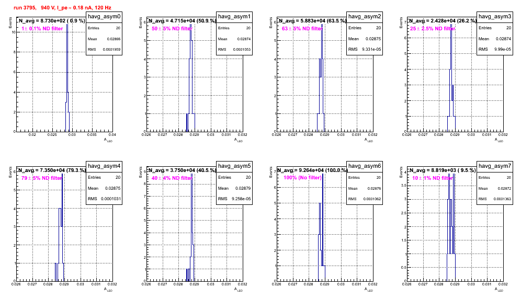Click RMS value 9.331e-05 in havg_asym2
This screenshot has width=521, height=299.
tap(371, 50)
